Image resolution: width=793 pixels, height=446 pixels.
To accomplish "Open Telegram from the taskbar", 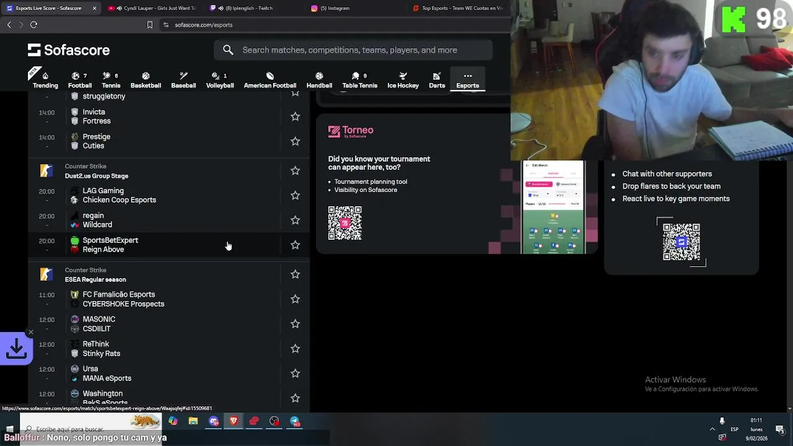I will point(295,421).
